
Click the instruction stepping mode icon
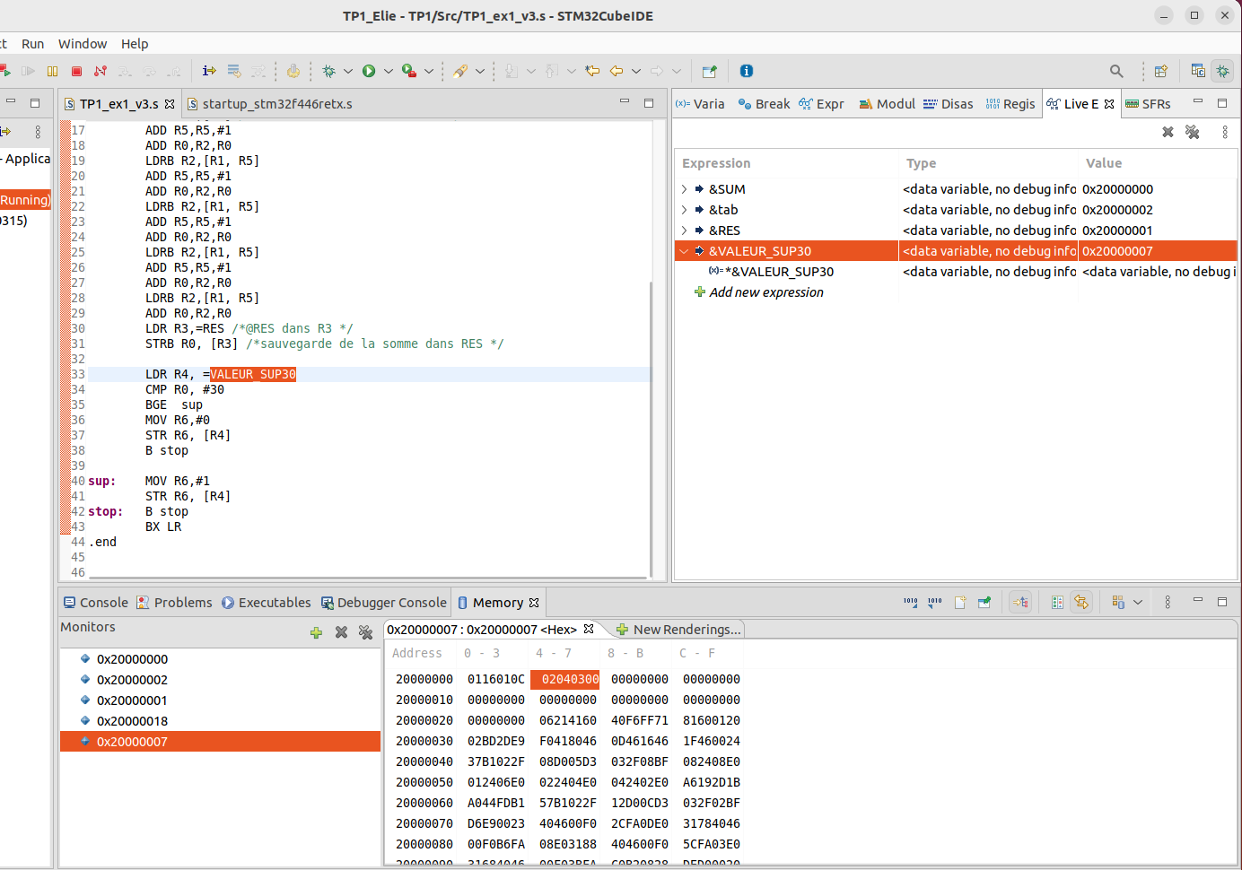(209, 71)
